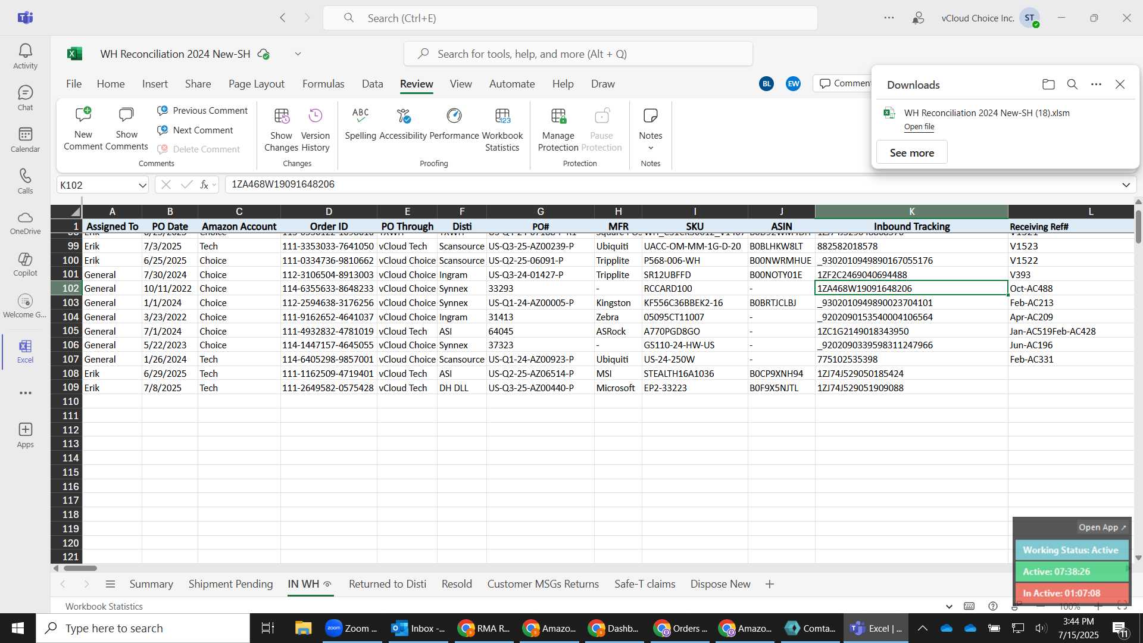The height and width of the screenshot is (643, 1143).
Task: Open the Activity feed in Teams sidebar
Action: point(25,57)
